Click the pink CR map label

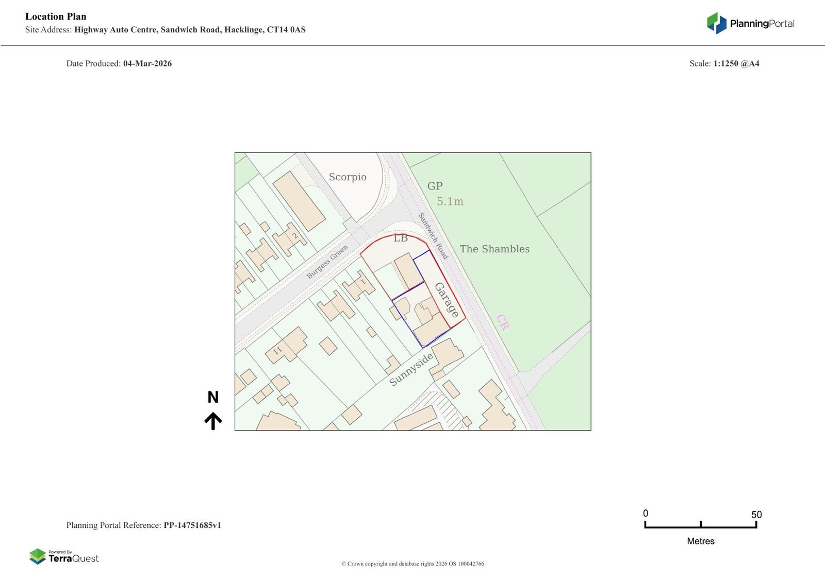(x=503, y=322)
